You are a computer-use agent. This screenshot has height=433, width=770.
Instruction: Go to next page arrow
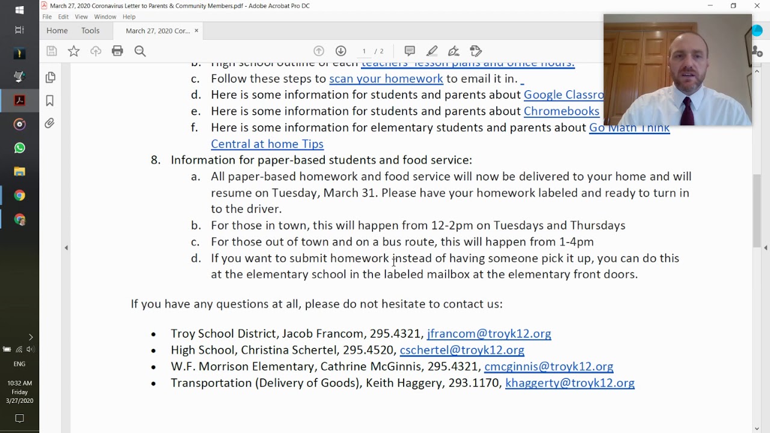point(341,51)
